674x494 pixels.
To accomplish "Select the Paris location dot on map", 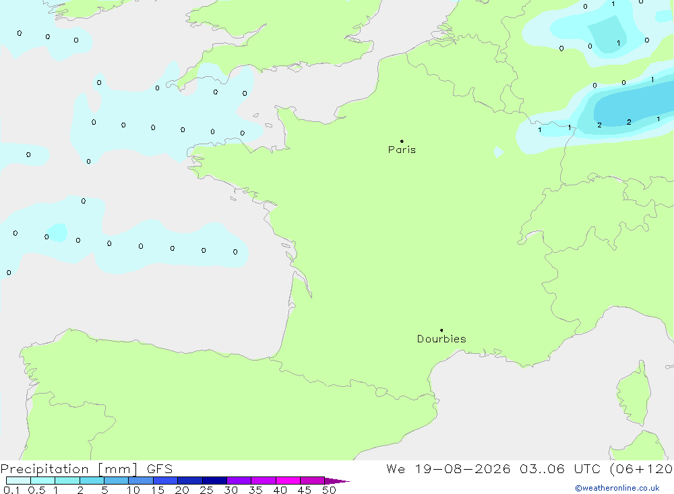I will 402,141.
